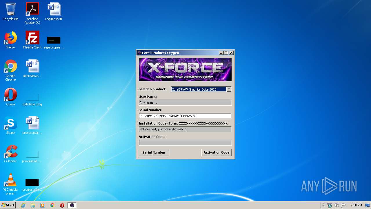Select the prevsubmit... desktop file
The image size is (371, 209).
(32, 156)
